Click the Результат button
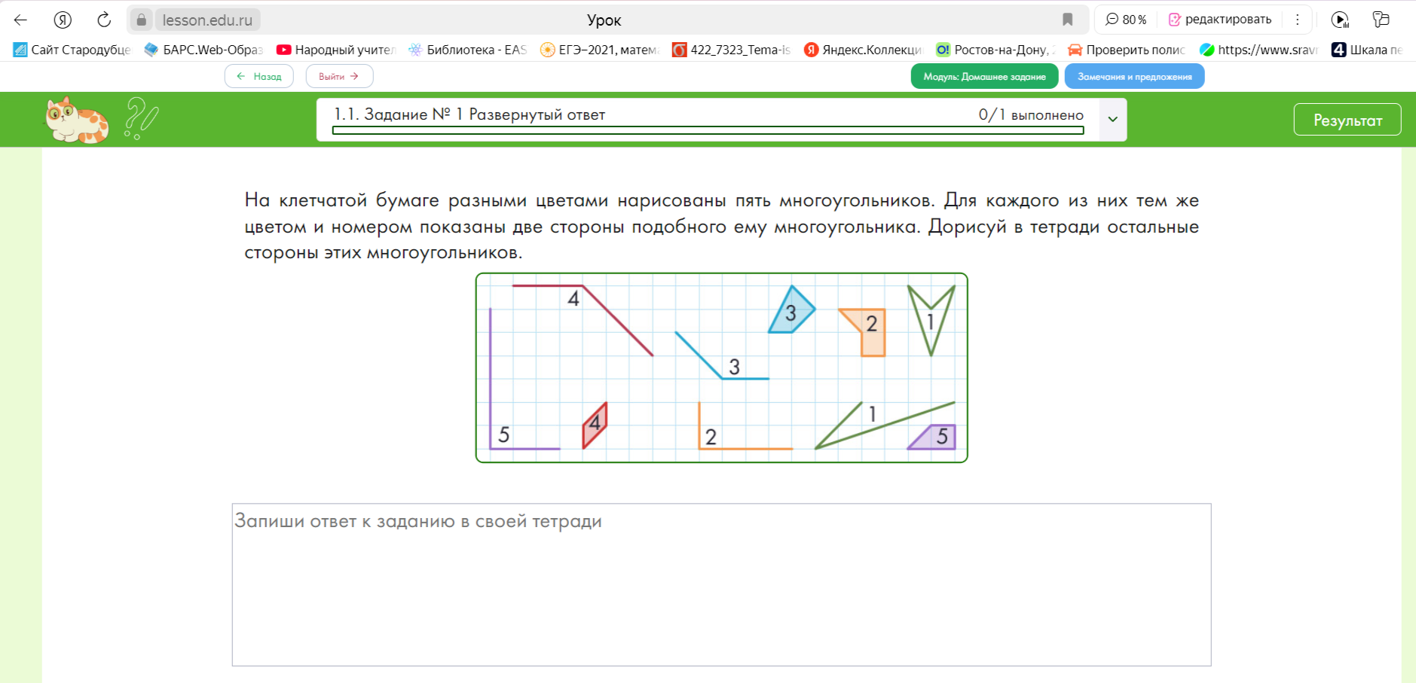The width and height of the screenshot is (1416, 683). (x=1347, y=120)
